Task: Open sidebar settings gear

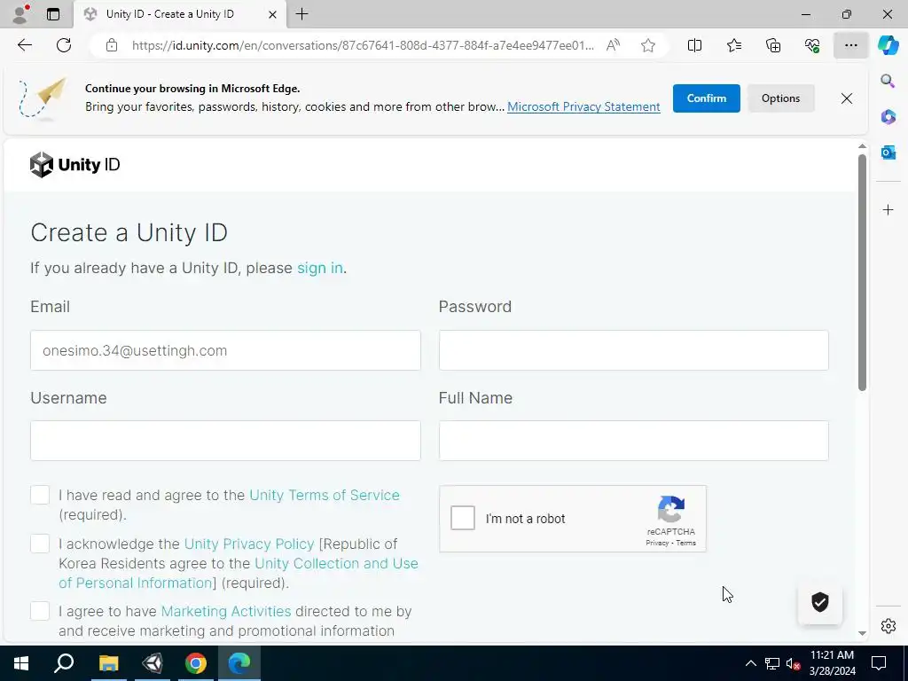Action: (888, 626)
